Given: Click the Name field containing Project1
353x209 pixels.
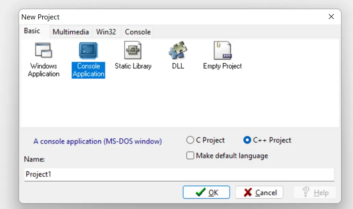Looking at the screenshot, I should 179,174.
